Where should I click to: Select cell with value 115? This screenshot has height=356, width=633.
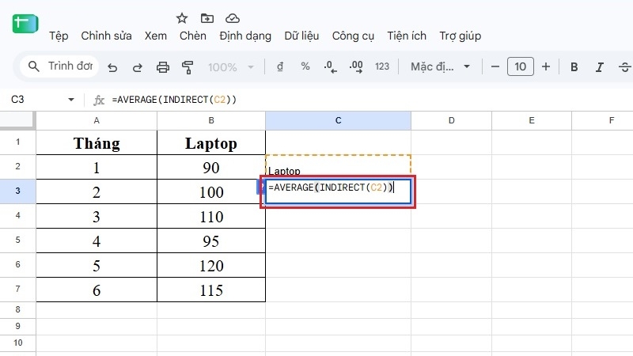point(211,290)
